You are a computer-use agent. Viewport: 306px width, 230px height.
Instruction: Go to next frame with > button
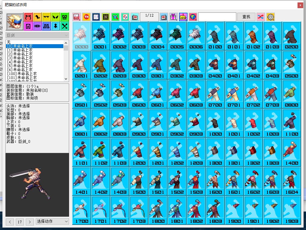[30, 222]
